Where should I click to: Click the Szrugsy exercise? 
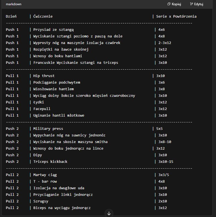41,201
